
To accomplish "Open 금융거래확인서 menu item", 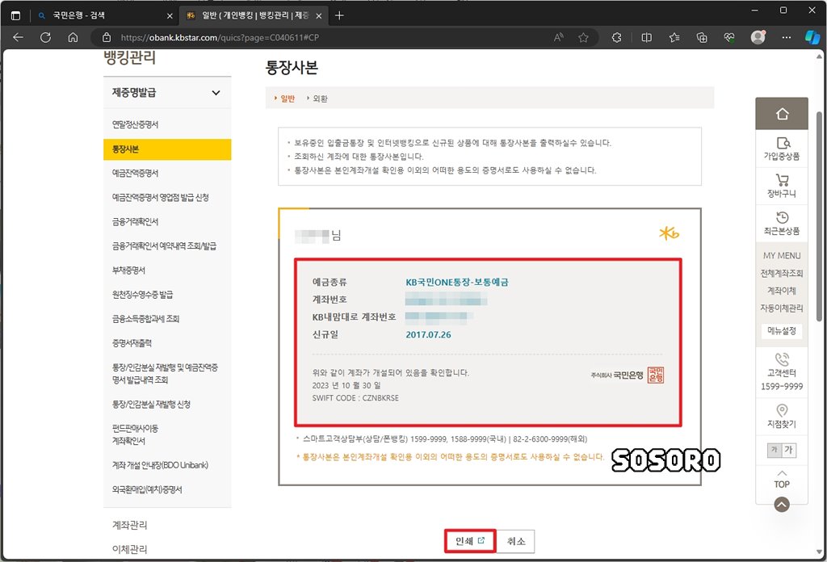I will tap(135, 221).
